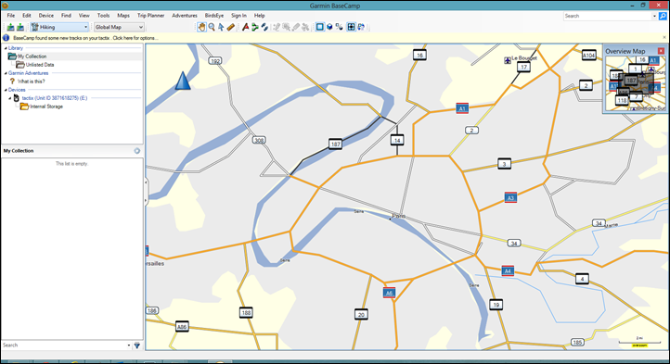670x364 pixels.
Task: Open the Hiking activity profile dropdown
Action: click(x=59, y=27)
